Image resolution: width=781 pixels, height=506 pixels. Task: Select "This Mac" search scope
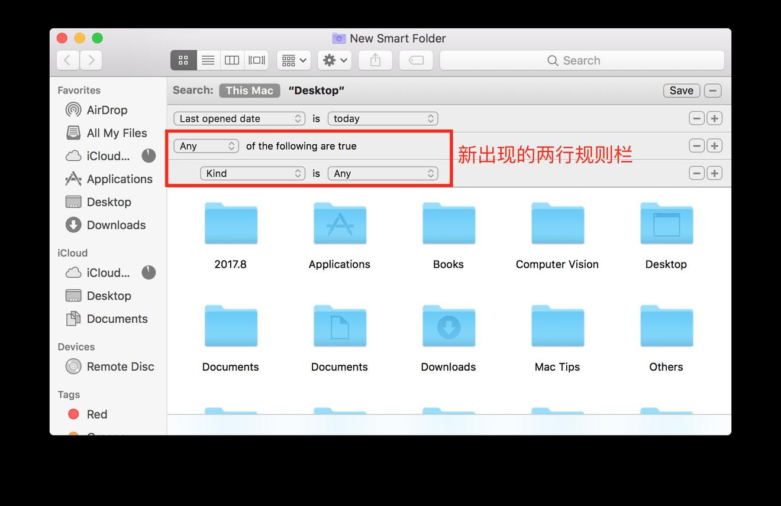(x=249, y=90)
